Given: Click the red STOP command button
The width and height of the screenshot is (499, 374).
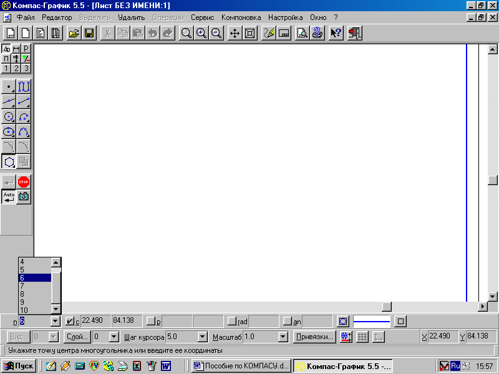Looking at the screenshot, I should (x=24, y=182).
